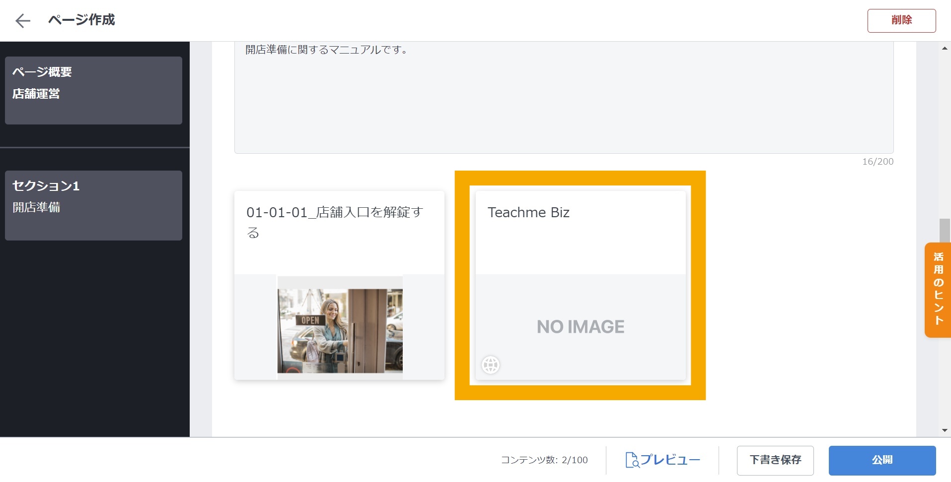
Task: Open the 活用のヒント orange side tab
Action: 938,290
